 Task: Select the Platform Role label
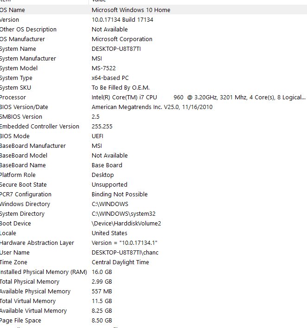18,175
